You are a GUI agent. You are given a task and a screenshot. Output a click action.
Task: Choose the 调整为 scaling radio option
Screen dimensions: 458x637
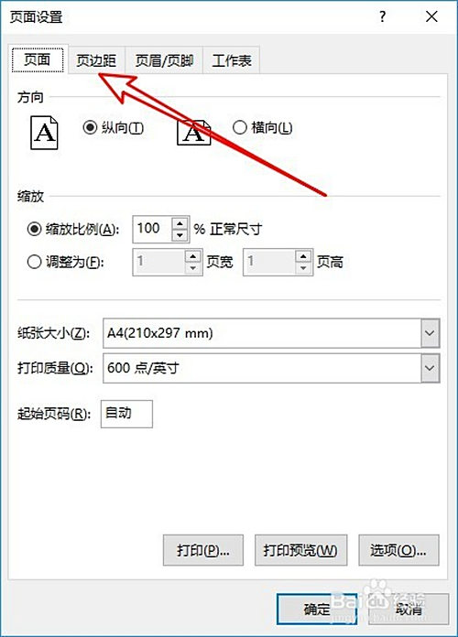pyautogui.click(x=34, y=262)
